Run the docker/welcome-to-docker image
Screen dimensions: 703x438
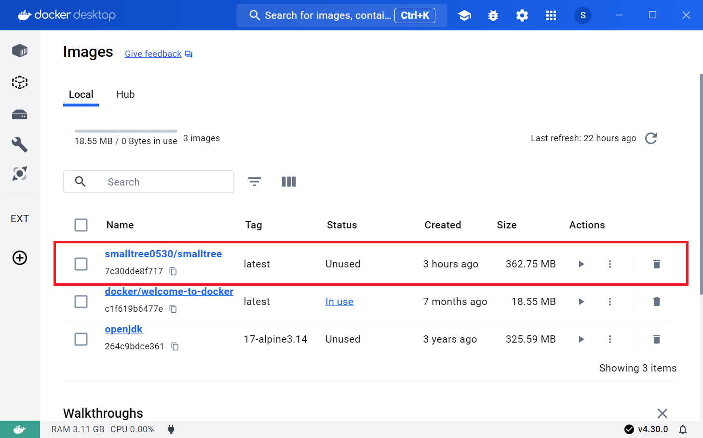tap(581, 302)
